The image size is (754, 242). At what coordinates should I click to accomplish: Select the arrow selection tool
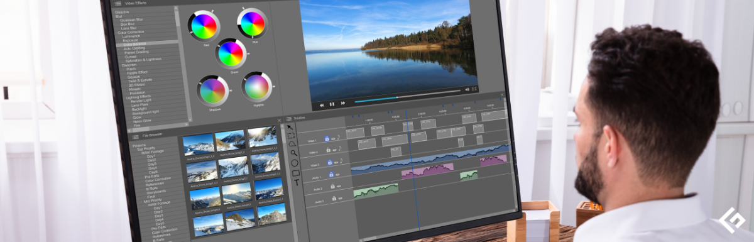[x=290, y=128]
